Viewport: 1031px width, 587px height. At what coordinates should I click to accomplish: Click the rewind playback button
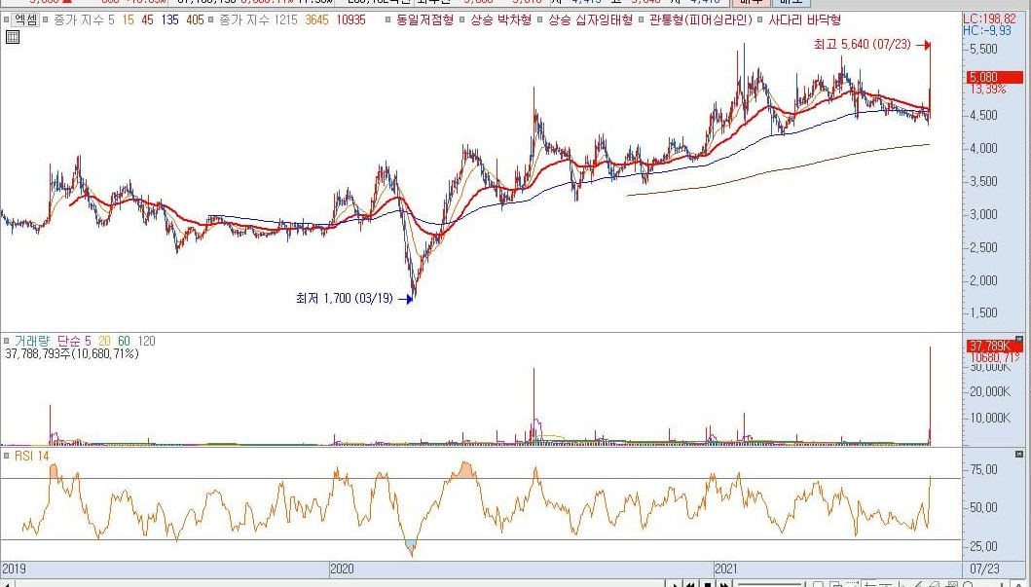tap(691, 584)
